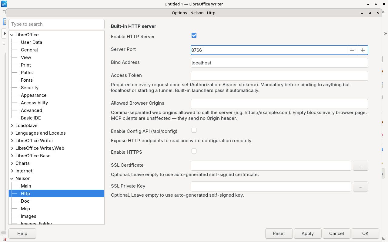The image size is (388, 242).
Task: Click the Cancel button
Action: pos(336,234)
